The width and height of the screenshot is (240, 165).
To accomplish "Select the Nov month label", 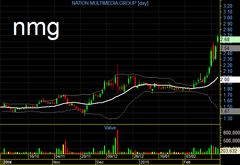I will point(57,162).
